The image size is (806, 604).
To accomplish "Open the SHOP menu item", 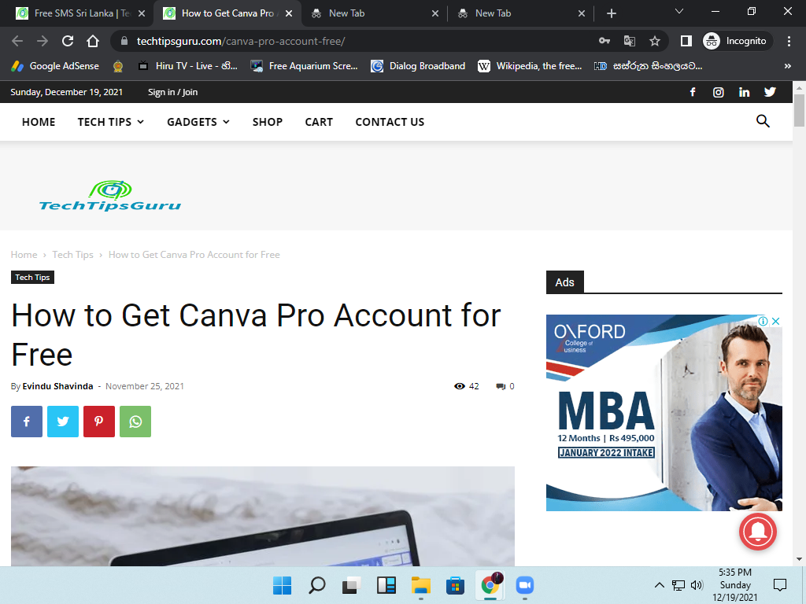I will click(x=268, y=122).
